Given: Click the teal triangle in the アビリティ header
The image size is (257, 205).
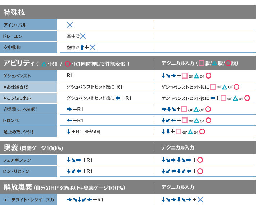Looking at the screenshot, I should point(44,64).
